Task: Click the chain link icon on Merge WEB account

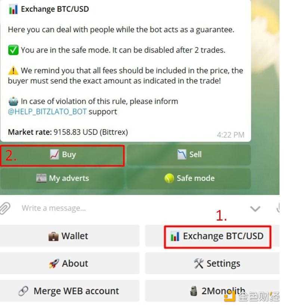Action: (23, 291)
